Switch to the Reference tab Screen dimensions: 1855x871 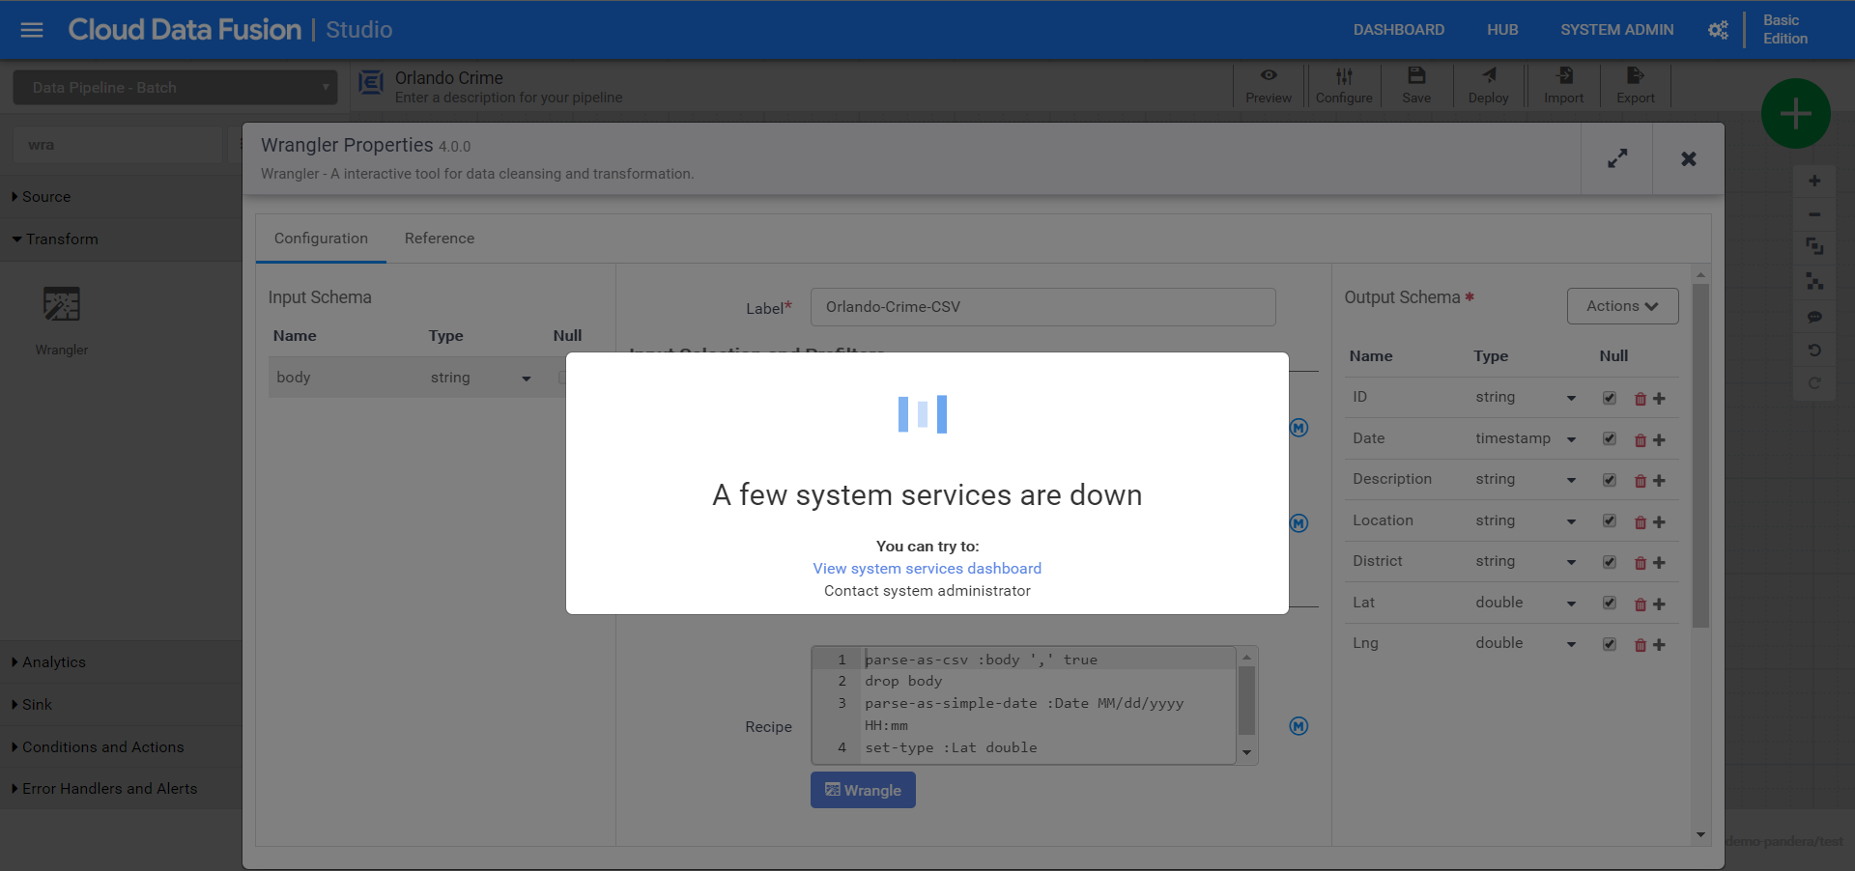coord(439,239)
